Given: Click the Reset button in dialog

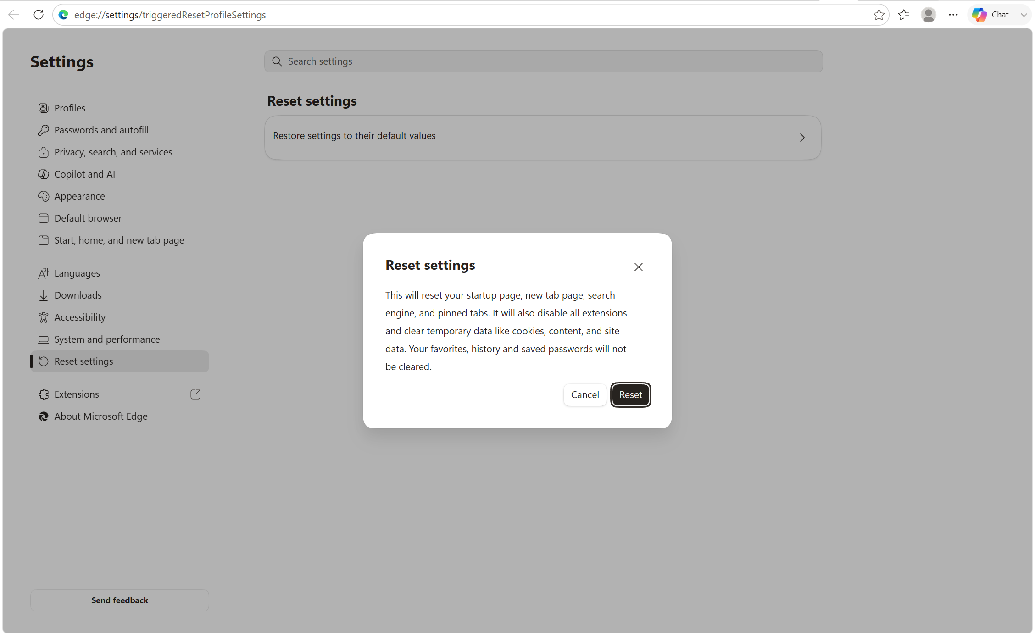Looking at the screenshot, I should click(630, 394).
